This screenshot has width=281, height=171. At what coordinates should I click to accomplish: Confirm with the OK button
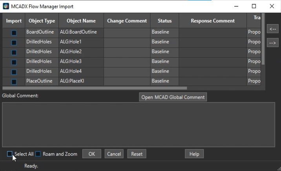coord(92,154)
